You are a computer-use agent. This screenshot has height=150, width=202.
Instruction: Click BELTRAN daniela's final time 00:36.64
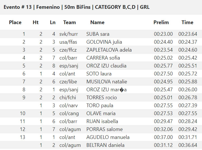coord(188,145)
